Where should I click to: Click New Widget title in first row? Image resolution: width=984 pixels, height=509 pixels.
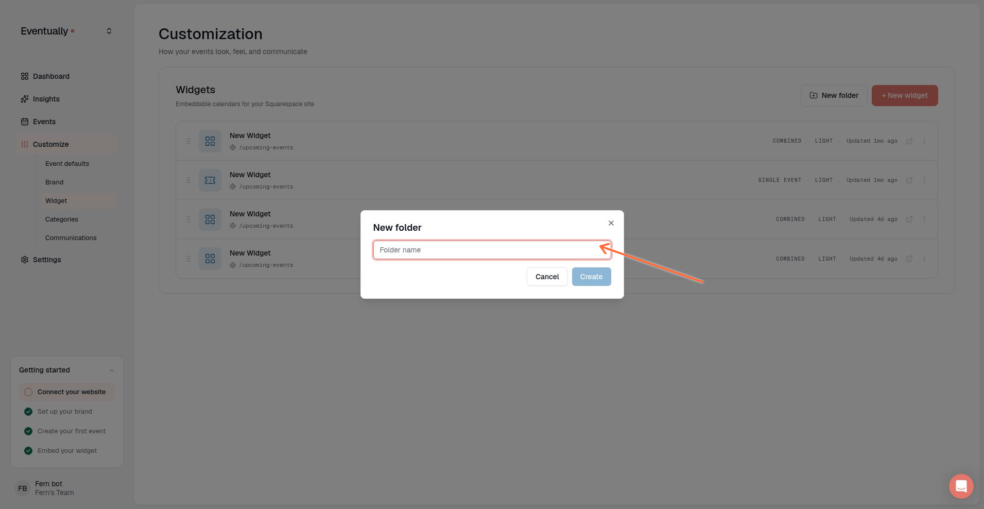(250, 135)
